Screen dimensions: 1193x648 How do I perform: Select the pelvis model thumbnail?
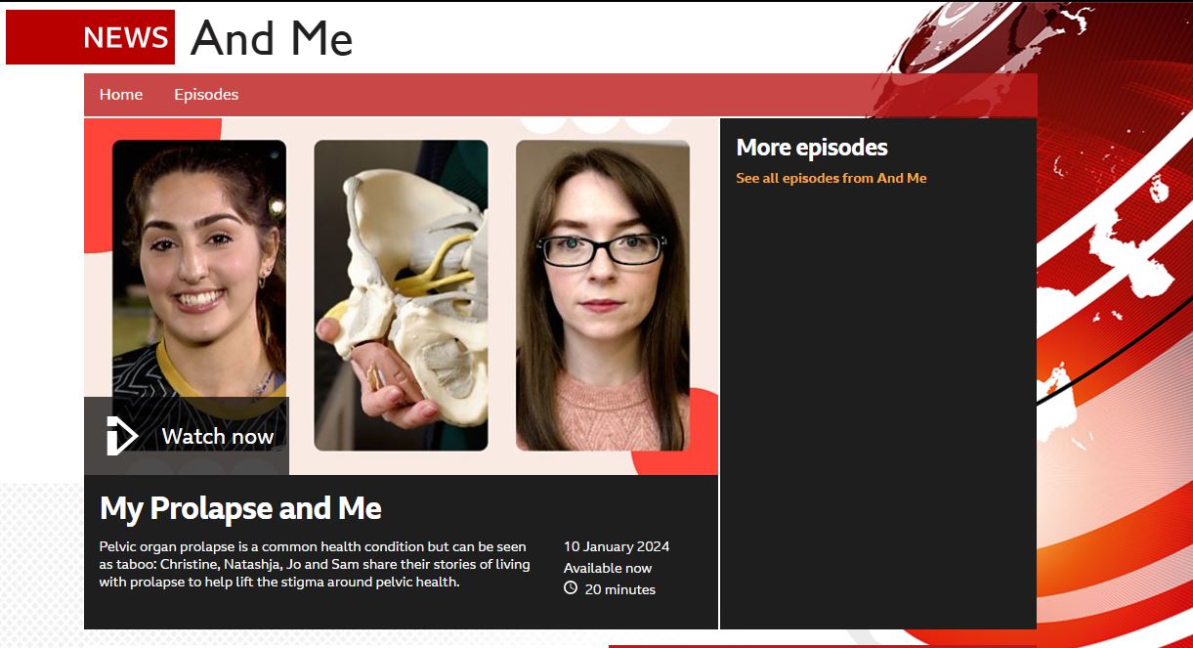click(401, 295)
